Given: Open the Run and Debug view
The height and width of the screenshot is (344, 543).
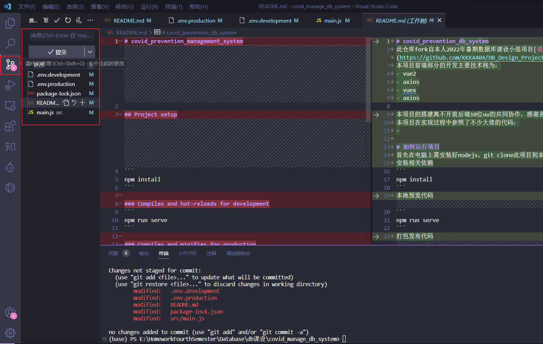Looking at the screenshot, I should coord(10,85).
